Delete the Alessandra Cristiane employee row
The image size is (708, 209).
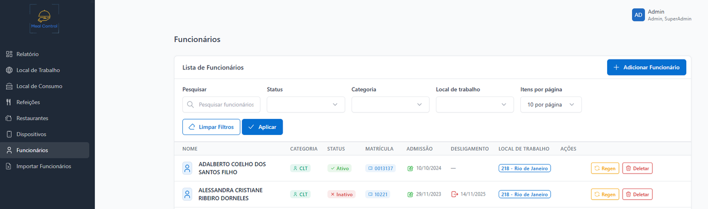click(x=637, y=194)
